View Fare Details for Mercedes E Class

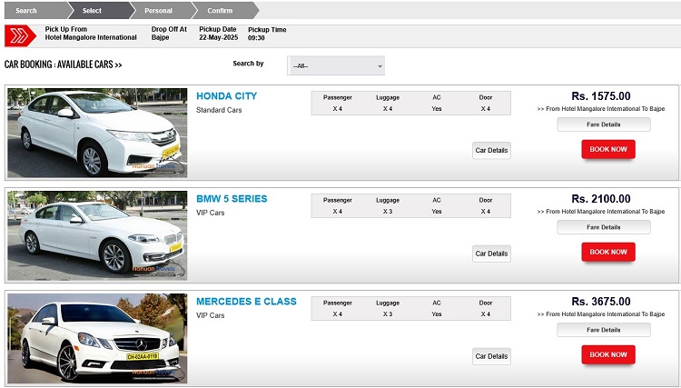tap(604, 330)
